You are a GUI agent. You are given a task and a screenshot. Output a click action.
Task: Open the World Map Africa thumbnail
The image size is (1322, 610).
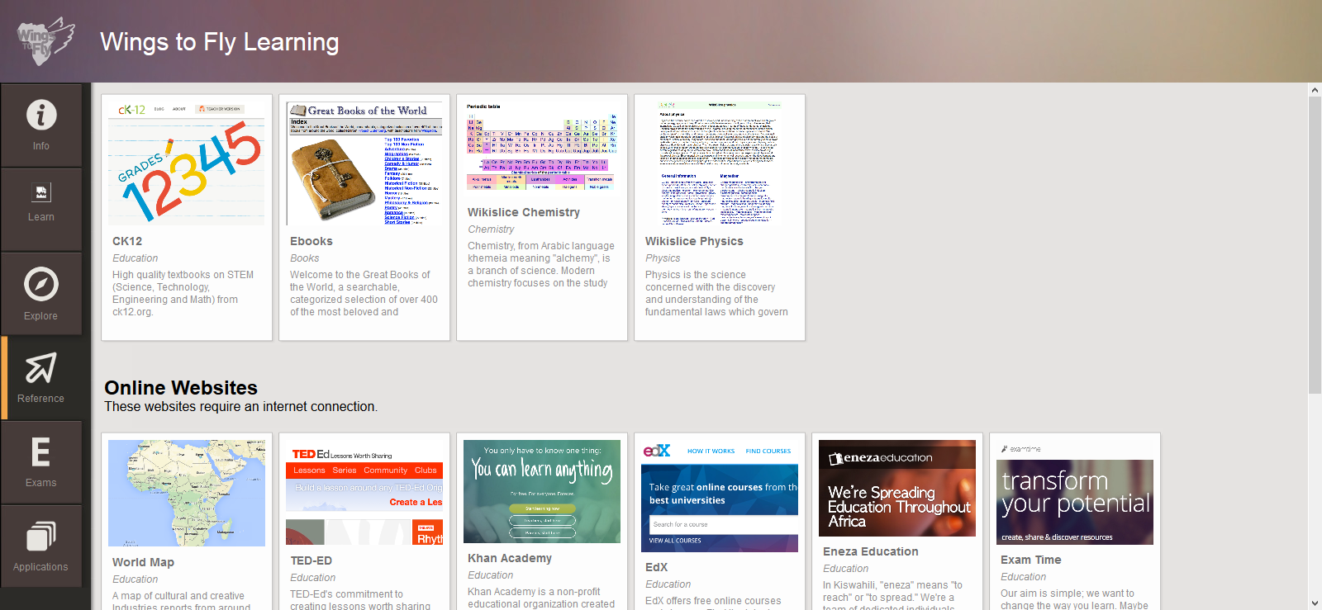tap(187, 493)
